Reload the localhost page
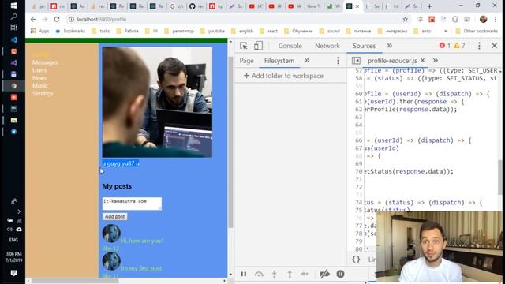 pos(57,19)
